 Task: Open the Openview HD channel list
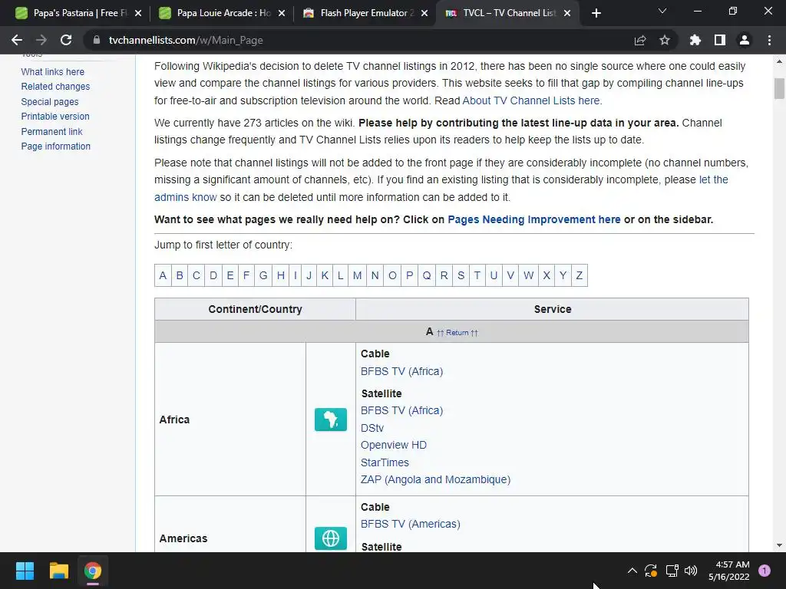(x=394, y=445)
